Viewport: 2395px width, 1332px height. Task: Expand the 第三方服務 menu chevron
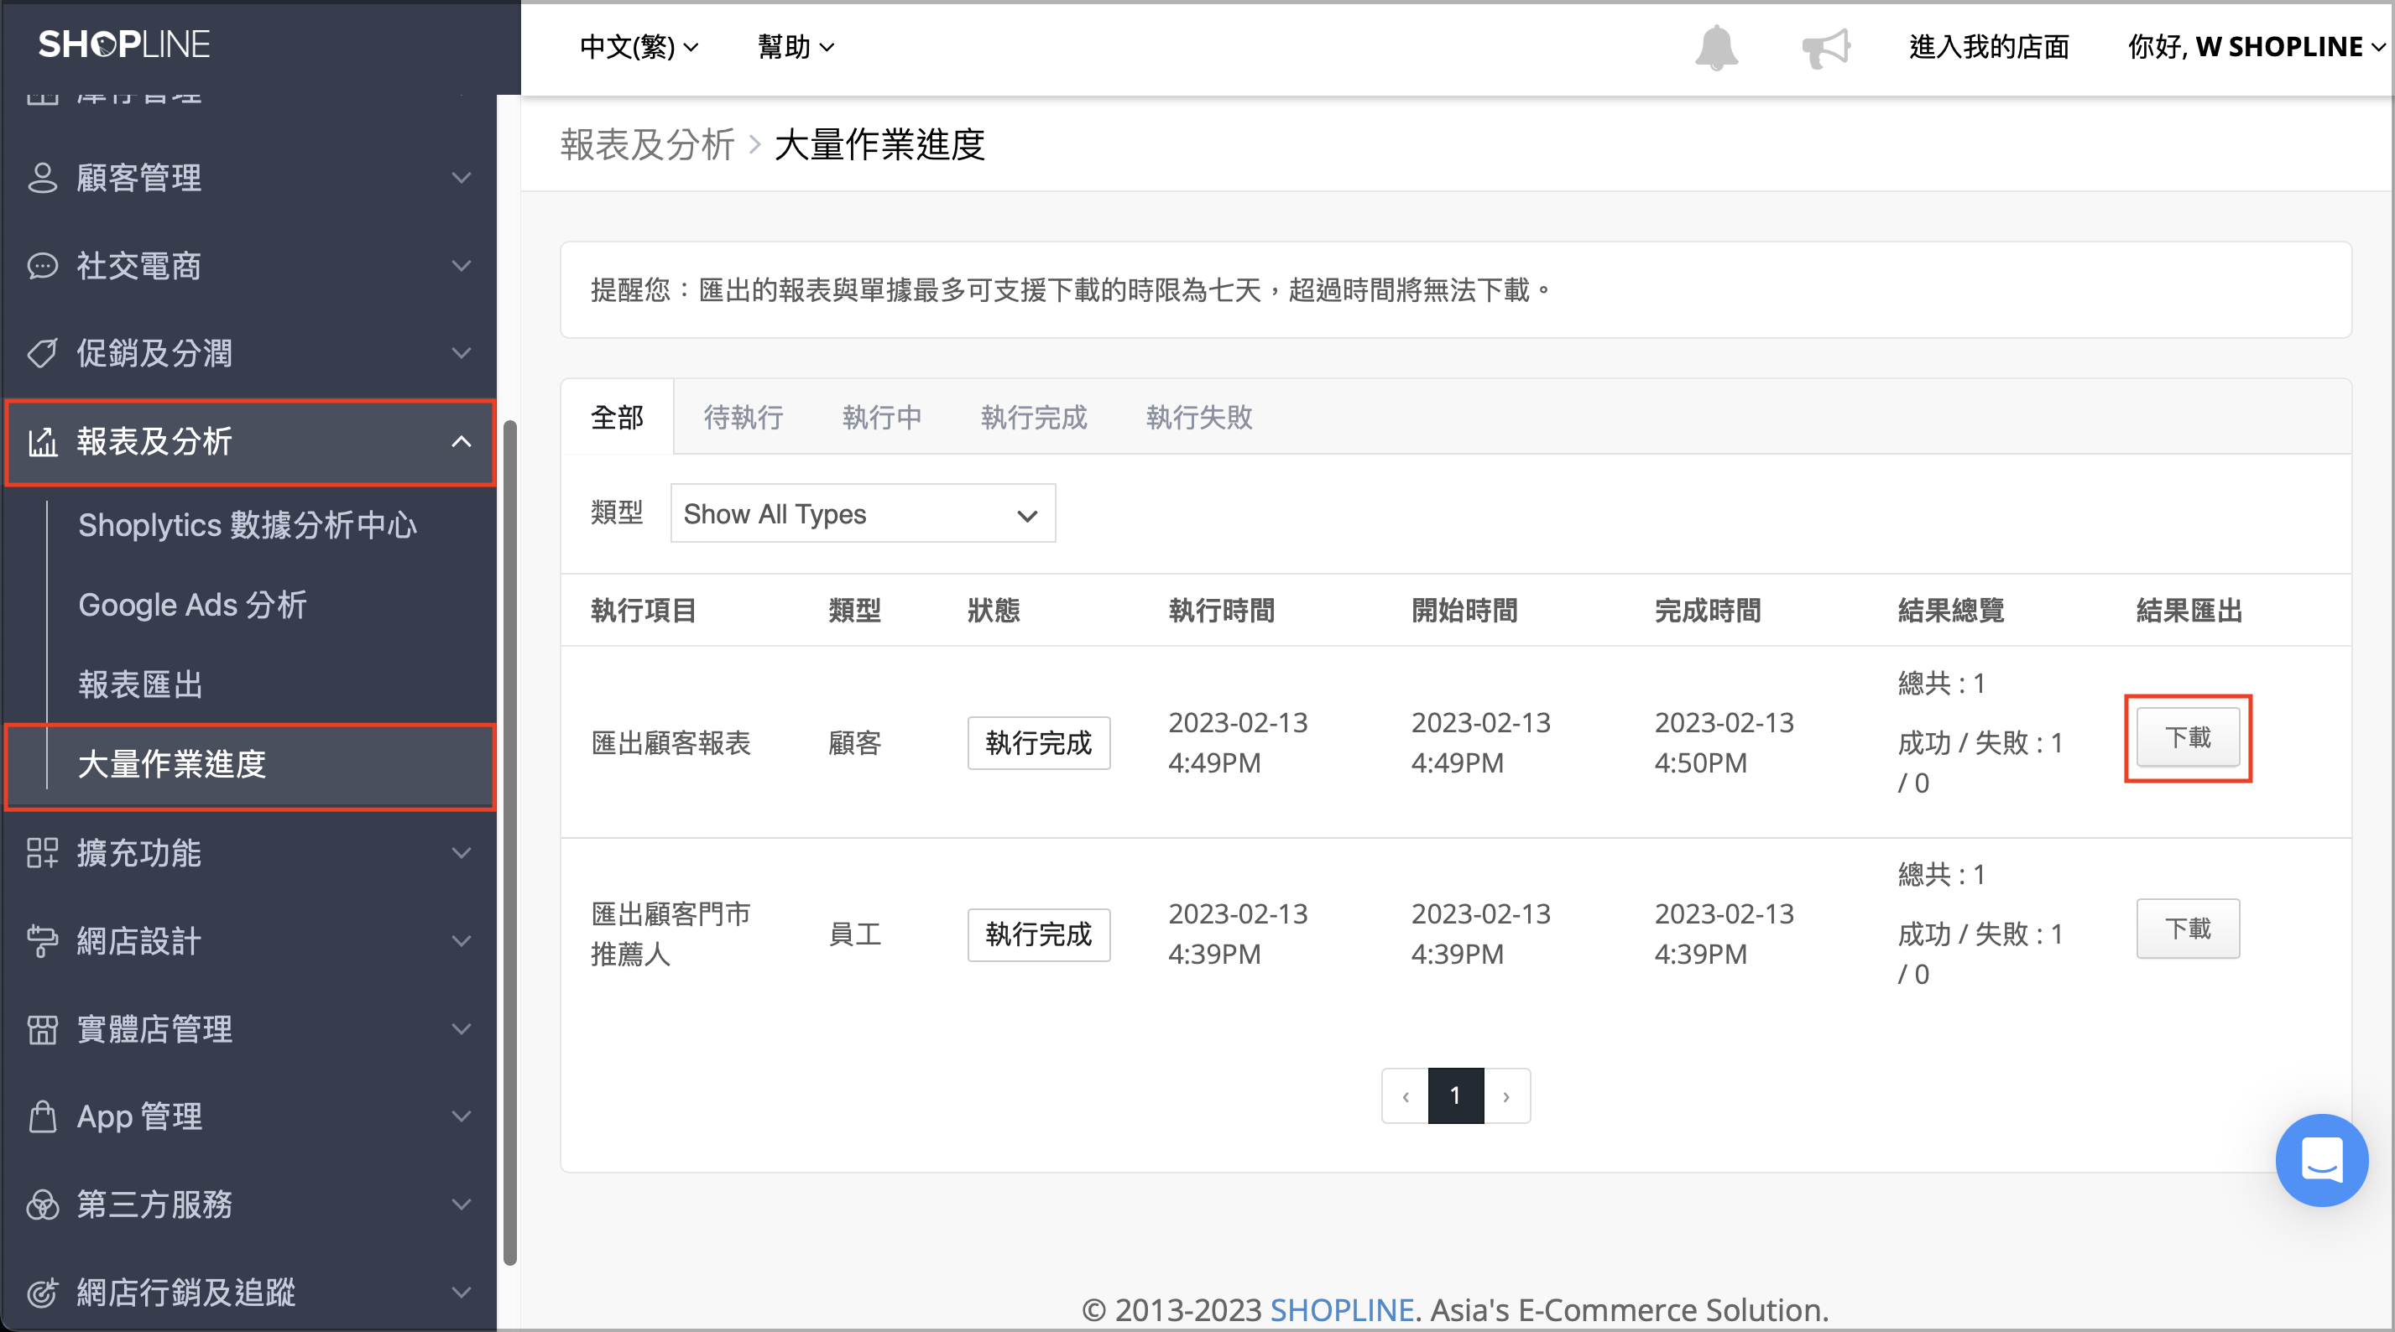pos(462,1205)
